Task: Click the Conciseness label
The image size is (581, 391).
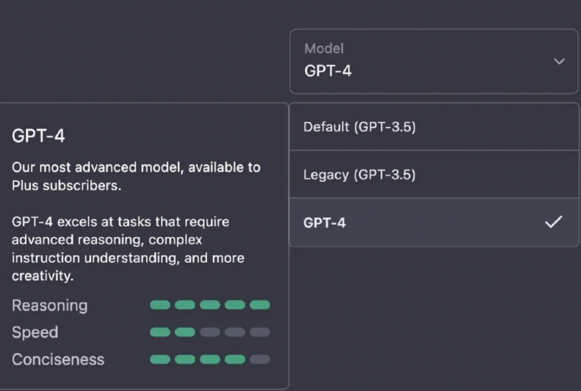Action: [x=58, y=359]
